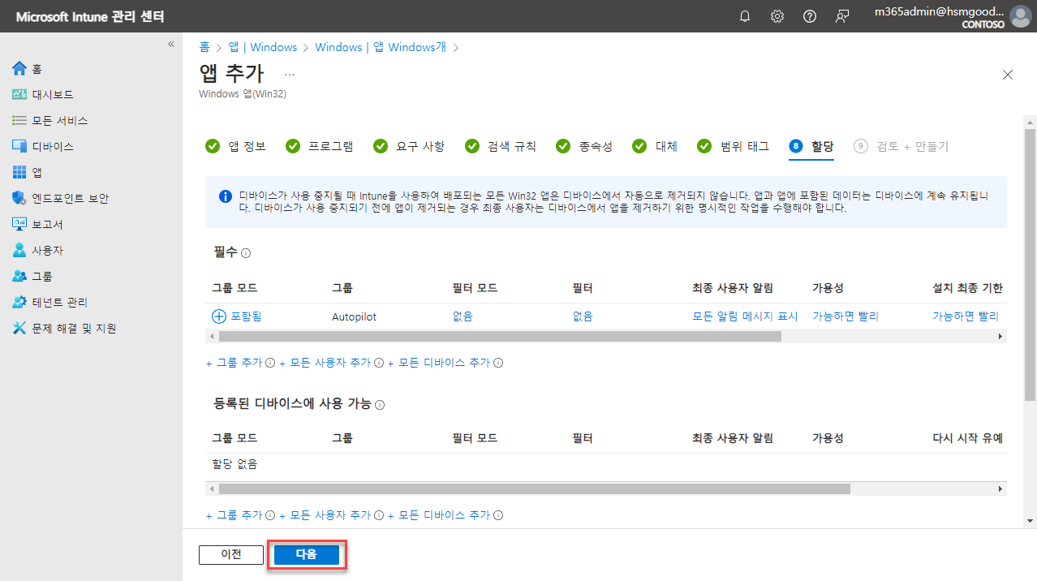Open 엔드포인트 보안 shield icon
Screen dimensions: 1037x581
[20, 198]
